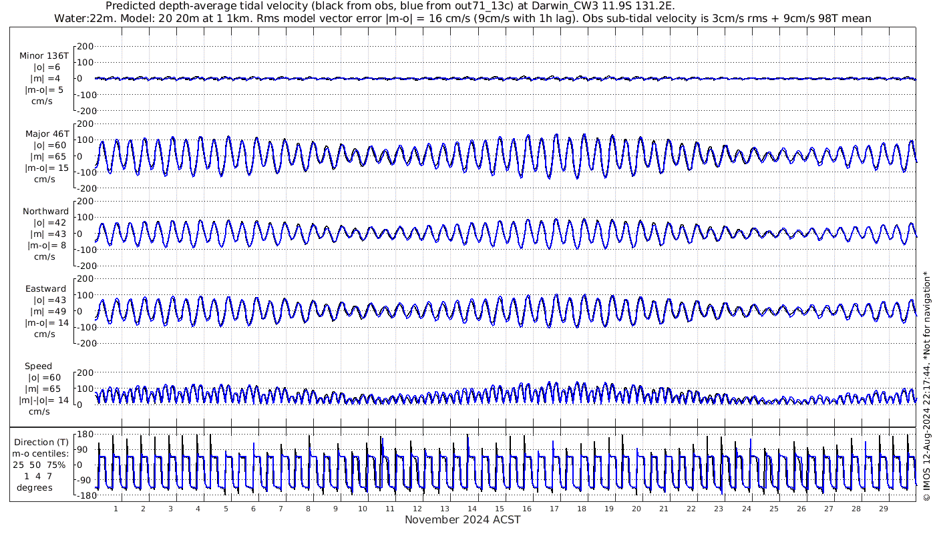Viewport: 935px width, 534px height.
Task: Click day 1 on the date axis
Action: point(116,509)
